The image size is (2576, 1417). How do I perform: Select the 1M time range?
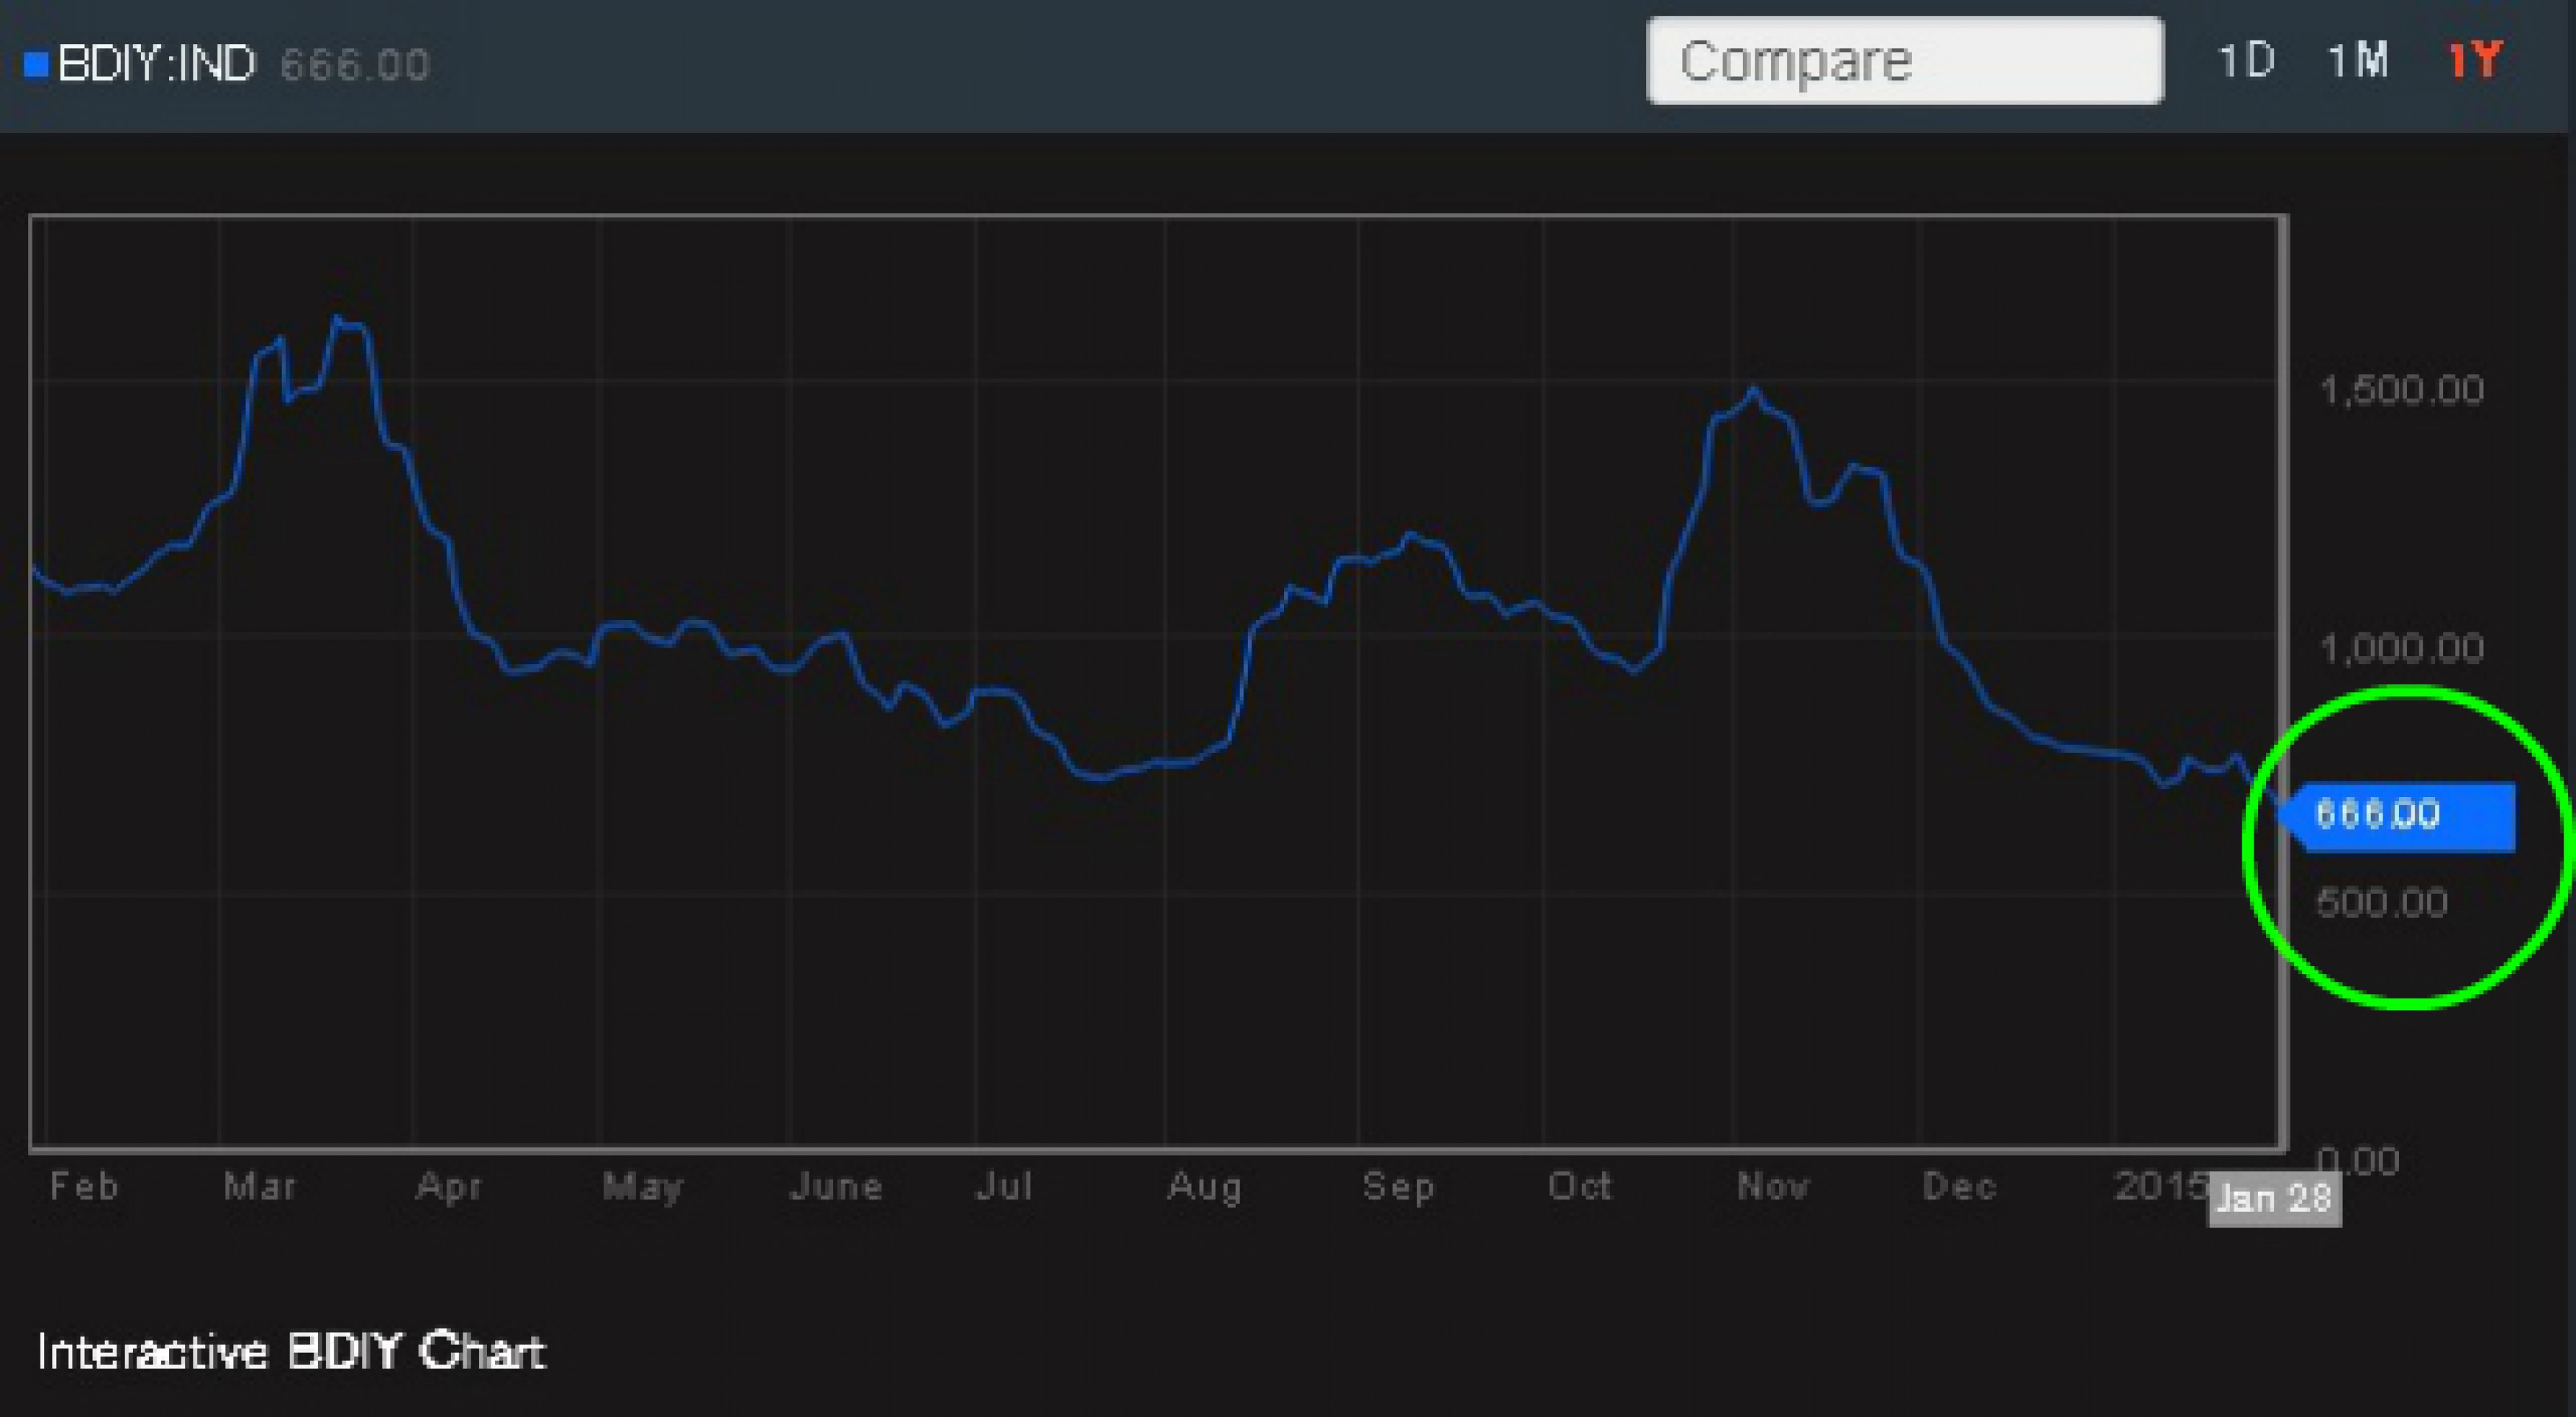point(2358,61)
